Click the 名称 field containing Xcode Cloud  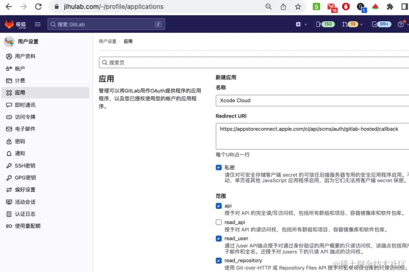(312, 100)
